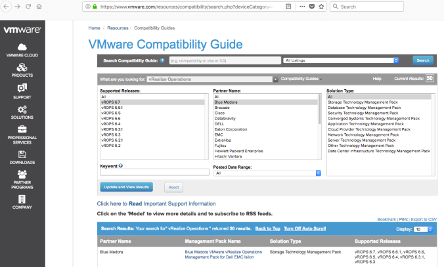Open Products sidebar icon
This screenshot has width=444, height=267.
pos(22,70)
